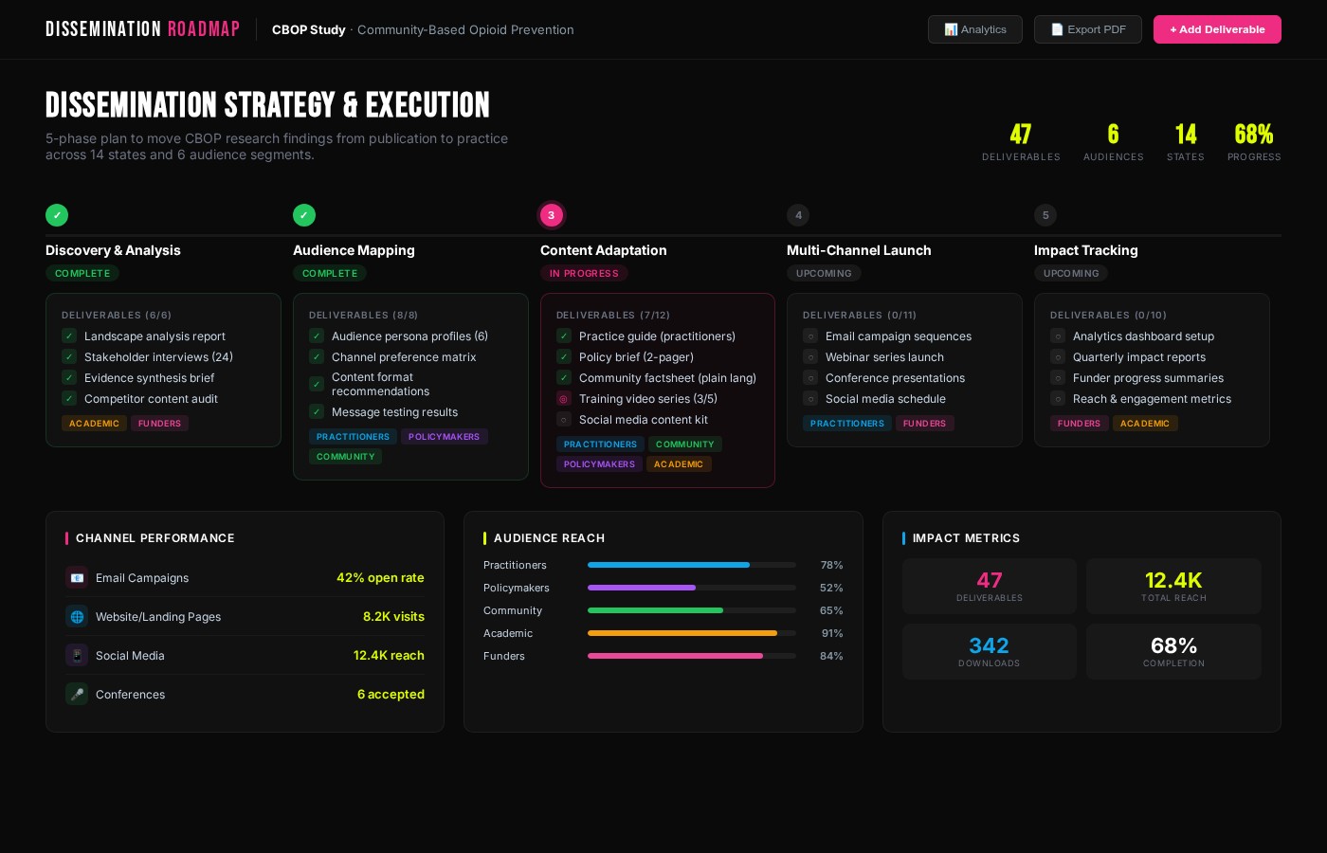
Task: Click '8.2K visits' value
Action: tap(393, 616)
